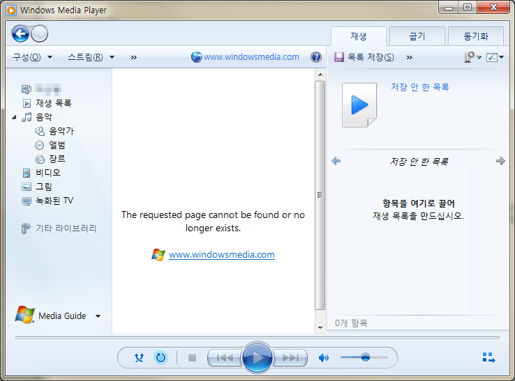515x381 pixels.
Task: Select 음악가 under music
Action: [x=61, y=131]
